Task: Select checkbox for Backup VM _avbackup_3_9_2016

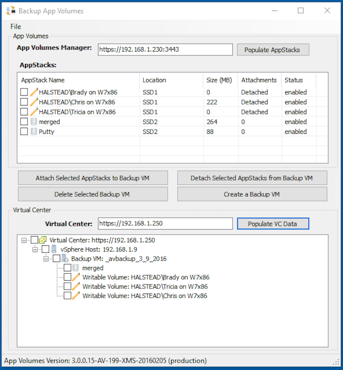Action: click(x=56, y=259)
